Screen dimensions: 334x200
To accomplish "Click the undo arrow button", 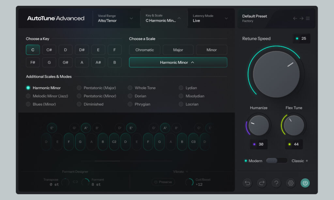I will (247, 183).
